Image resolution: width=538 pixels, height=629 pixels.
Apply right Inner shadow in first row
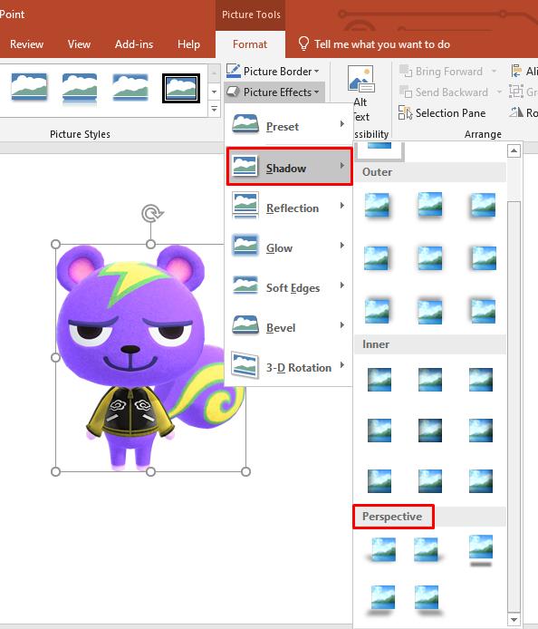[x=481, y=379]
